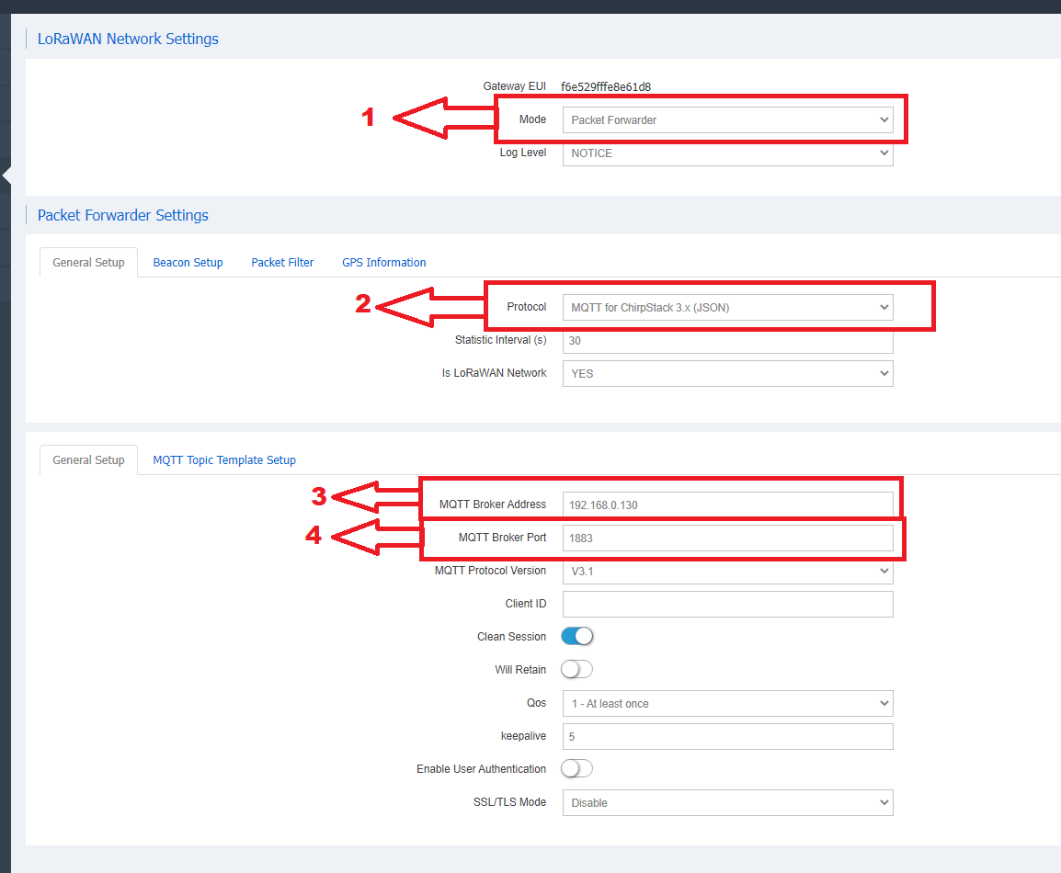Open the SSL/TLS Mode dropdown
Screen dimensions: 1061x873
click(x=727, y=802)
